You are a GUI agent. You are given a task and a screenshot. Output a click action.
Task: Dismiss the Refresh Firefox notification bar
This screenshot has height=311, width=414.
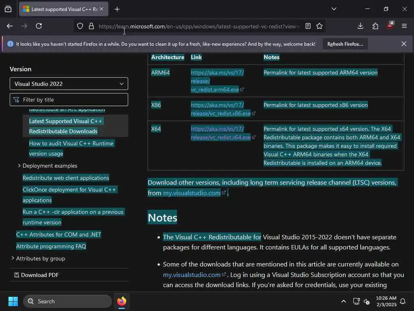click(404, 44)
